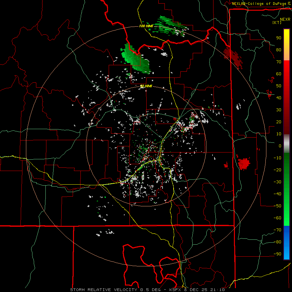Select the -40 legend value
Viewport: 292px width, 292px height.
click(x=277, y=194)
